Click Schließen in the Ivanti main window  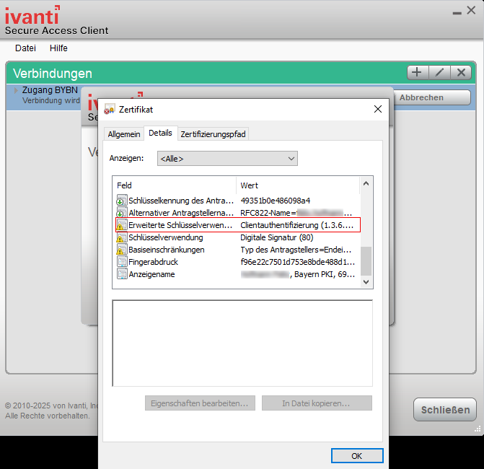click(445, 410)
